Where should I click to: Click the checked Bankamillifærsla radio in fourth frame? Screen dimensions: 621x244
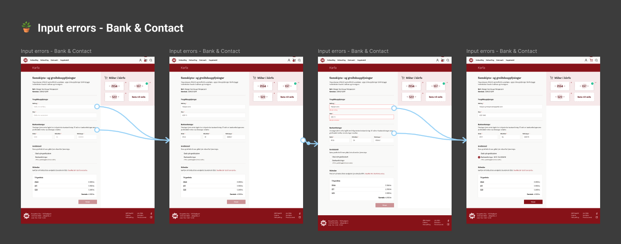coord(479,158)
